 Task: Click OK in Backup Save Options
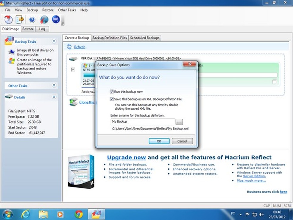click(x=159, y=141)
